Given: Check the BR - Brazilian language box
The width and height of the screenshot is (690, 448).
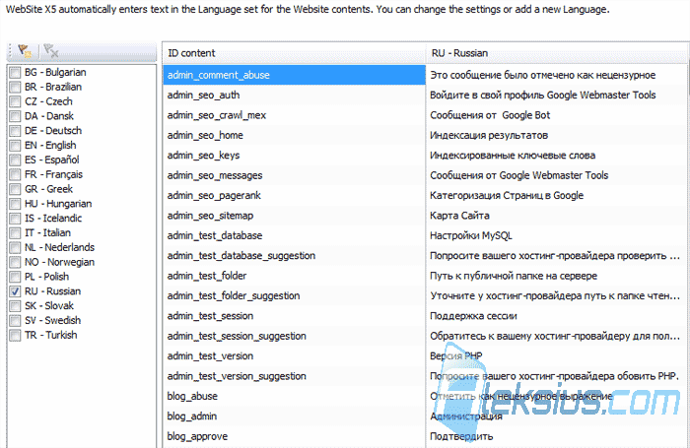Looking at the screenshot, I should 15,87.
